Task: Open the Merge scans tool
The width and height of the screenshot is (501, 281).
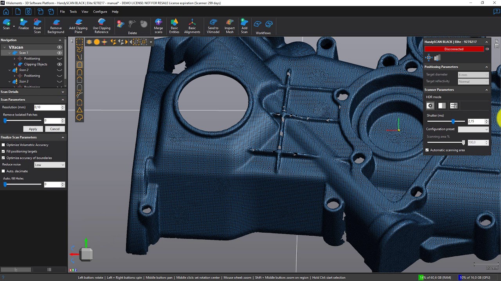Action: coord(158,24)
